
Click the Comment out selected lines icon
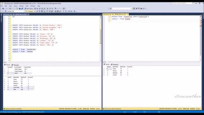pos(63,11)
